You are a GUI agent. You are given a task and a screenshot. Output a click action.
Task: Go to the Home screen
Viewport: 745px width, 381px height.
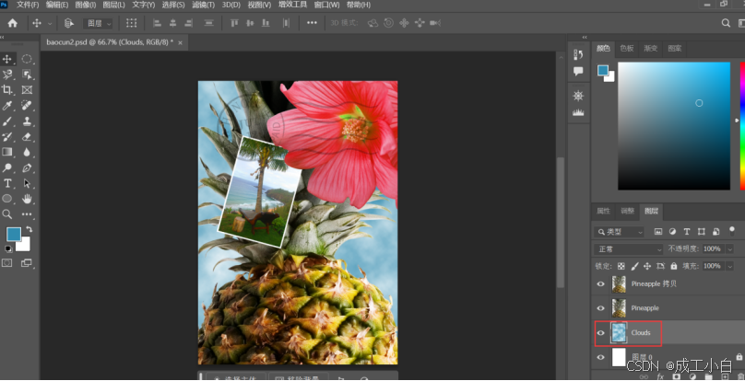pos(12,23)
